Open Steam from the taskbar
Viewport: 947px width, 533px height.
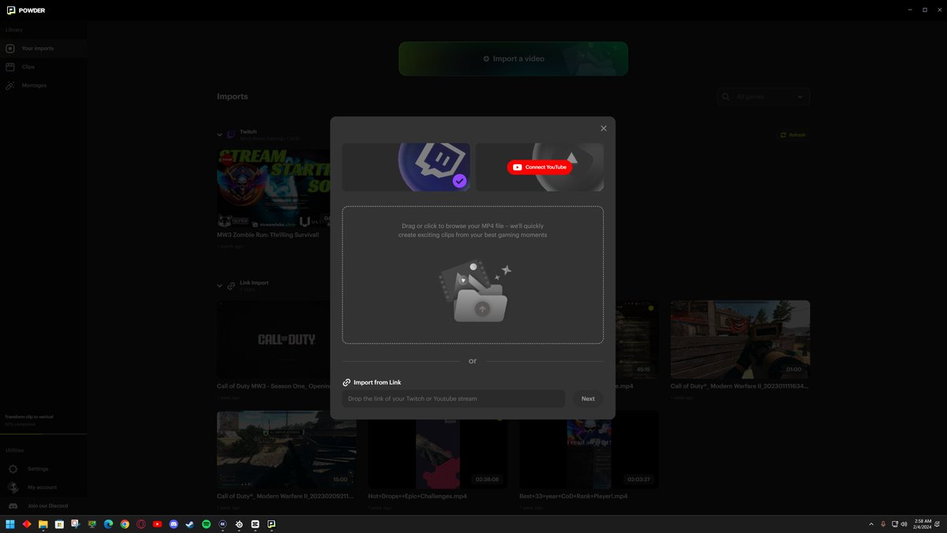point(190,524)
